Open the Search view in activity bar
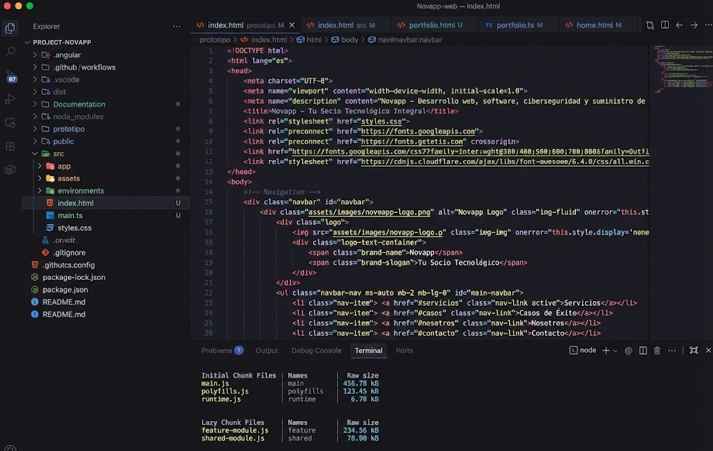Viewport: 713px width, 451px height. (x=10, y=52)
